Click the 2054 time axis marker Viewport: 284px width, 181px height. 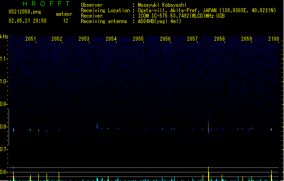pyautogui.click(x=111, y=39)
